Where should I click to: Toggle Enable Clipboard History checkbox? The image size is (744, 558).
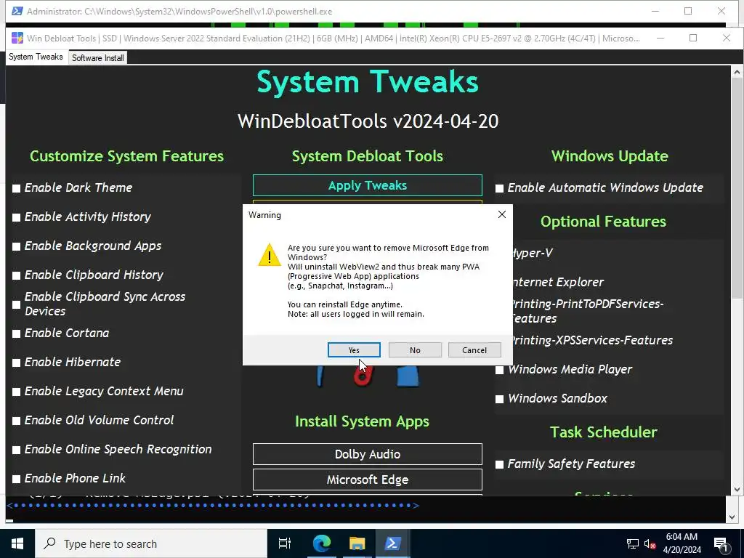pyautogui.click(x=17, y=275)
